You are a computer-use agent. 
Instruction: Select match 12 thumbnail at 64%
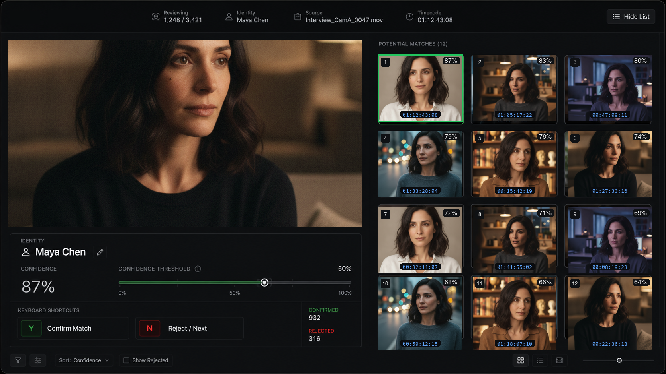tap(608, 313)
